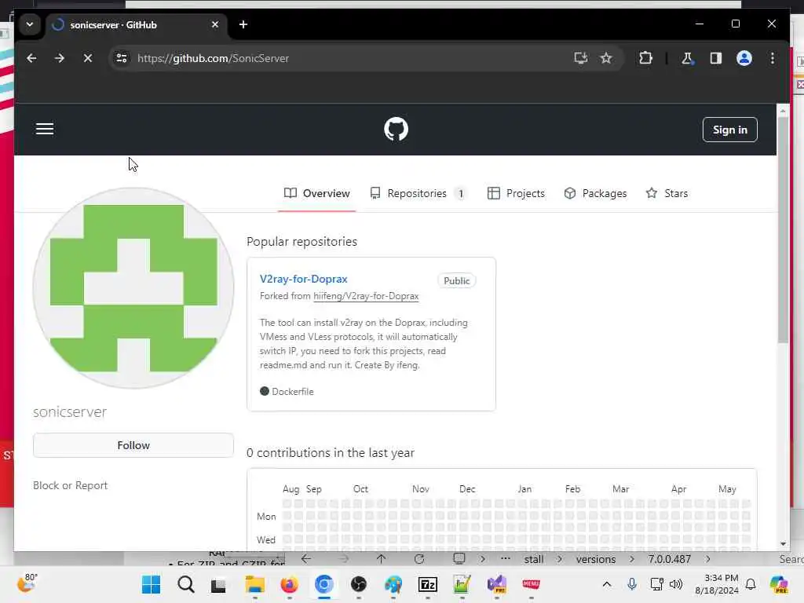The height and width of the screenshot is (603, 804).
Task: Open the tab search dropdown arrow
Action: pyautogui.click(x=30, y=24)
